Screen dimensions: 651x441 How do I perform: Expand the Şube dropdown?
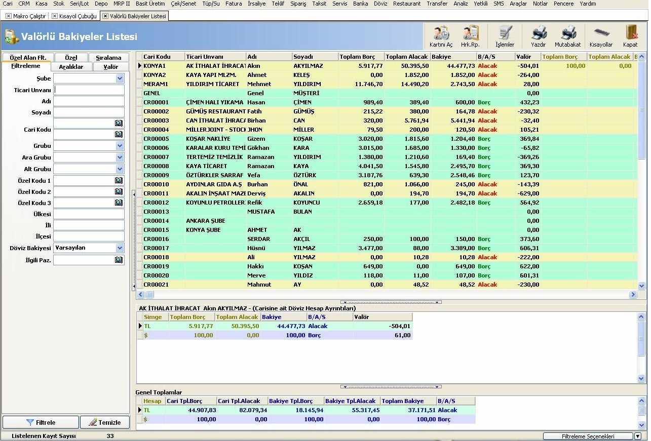(120, 78)
